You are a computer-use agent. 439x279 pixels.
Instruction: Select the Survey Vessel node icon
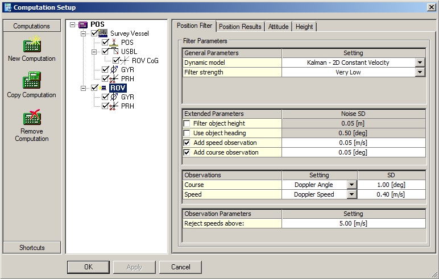pos(104,34)
